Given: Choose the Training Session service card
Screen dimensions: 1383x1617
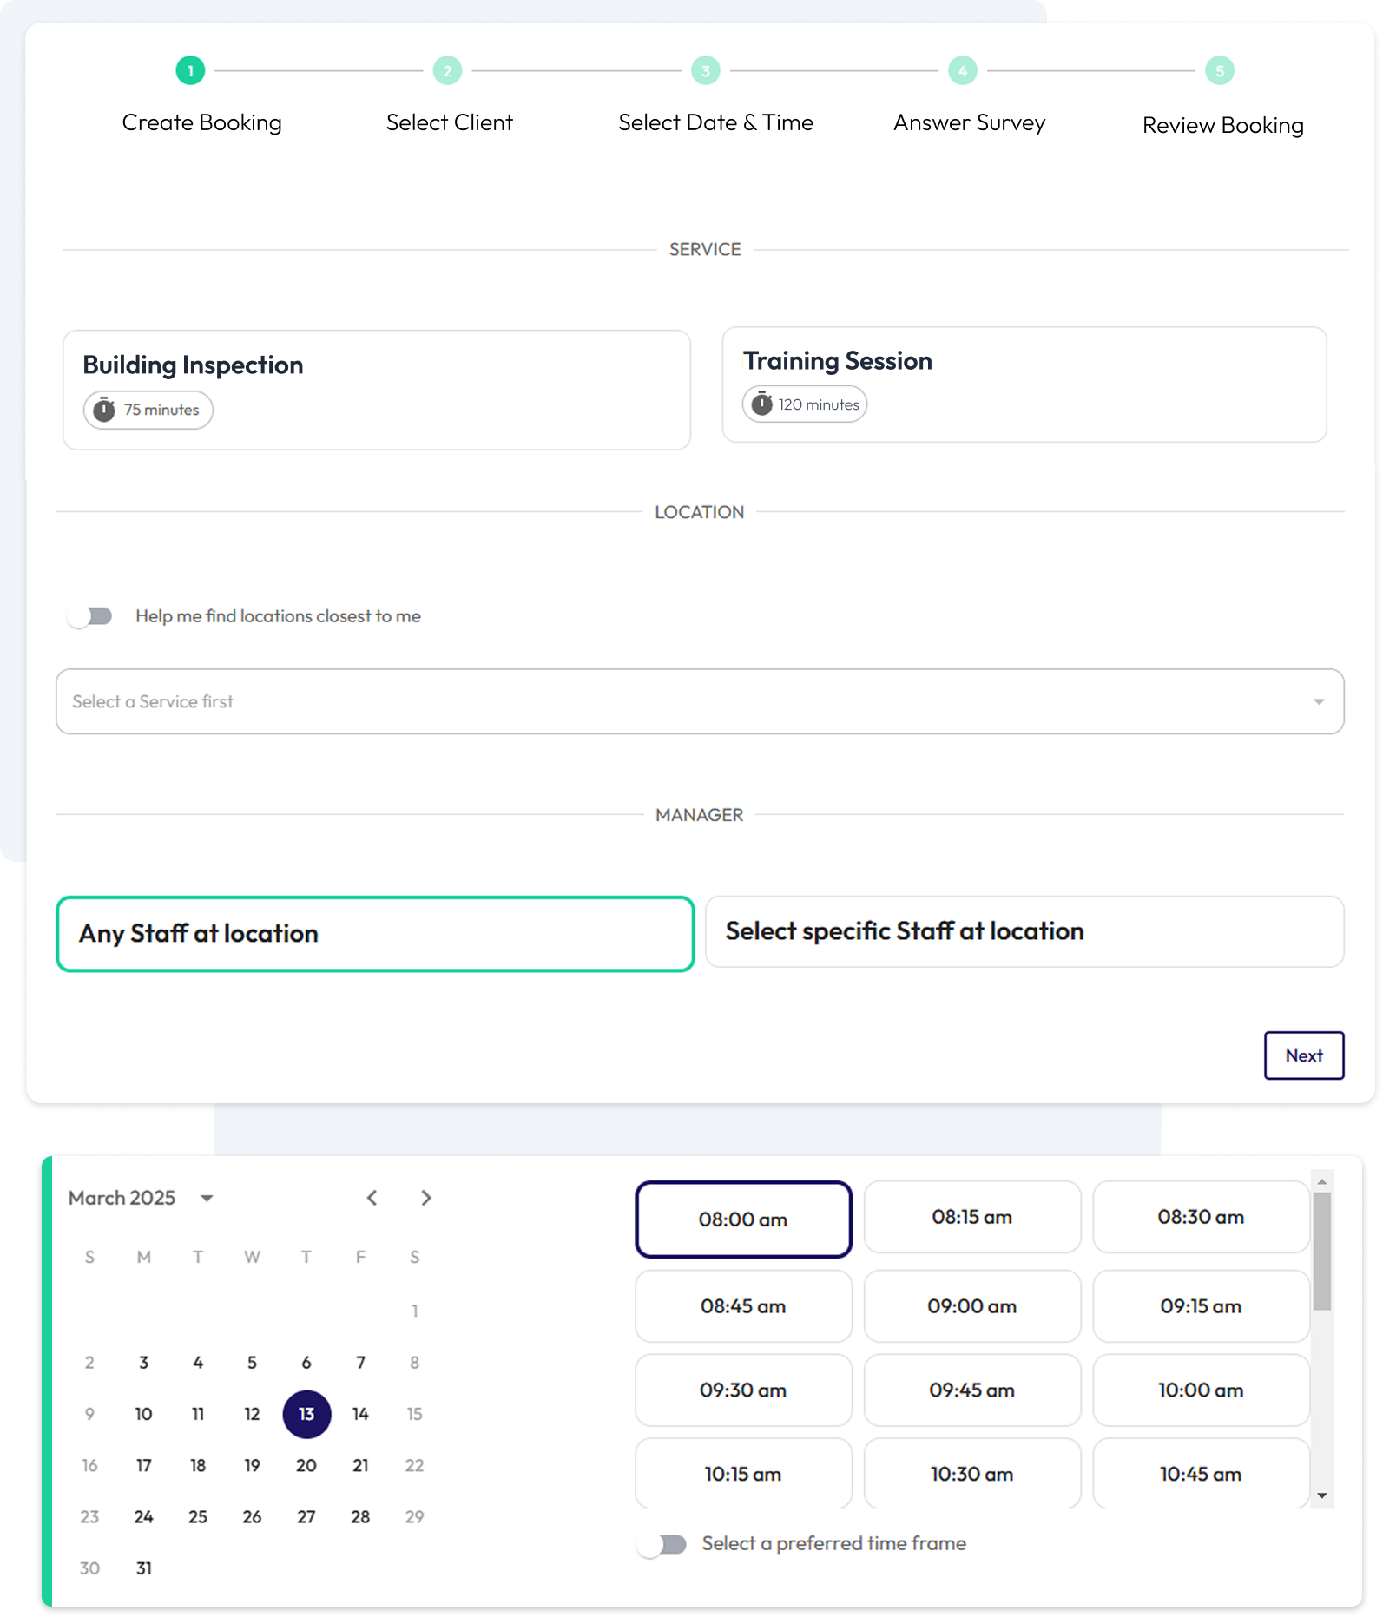Looking at the screenshot, I should 1024,385.
